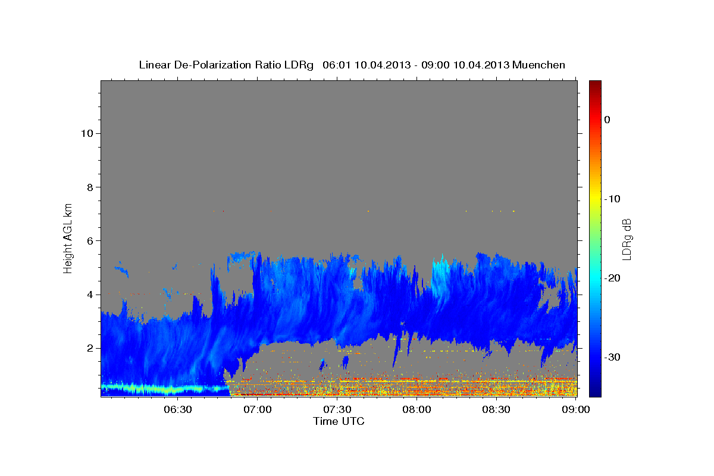The image size is (714, 476).
Task: Click the colorbar value -20
Action: click(x=613, y=278)
